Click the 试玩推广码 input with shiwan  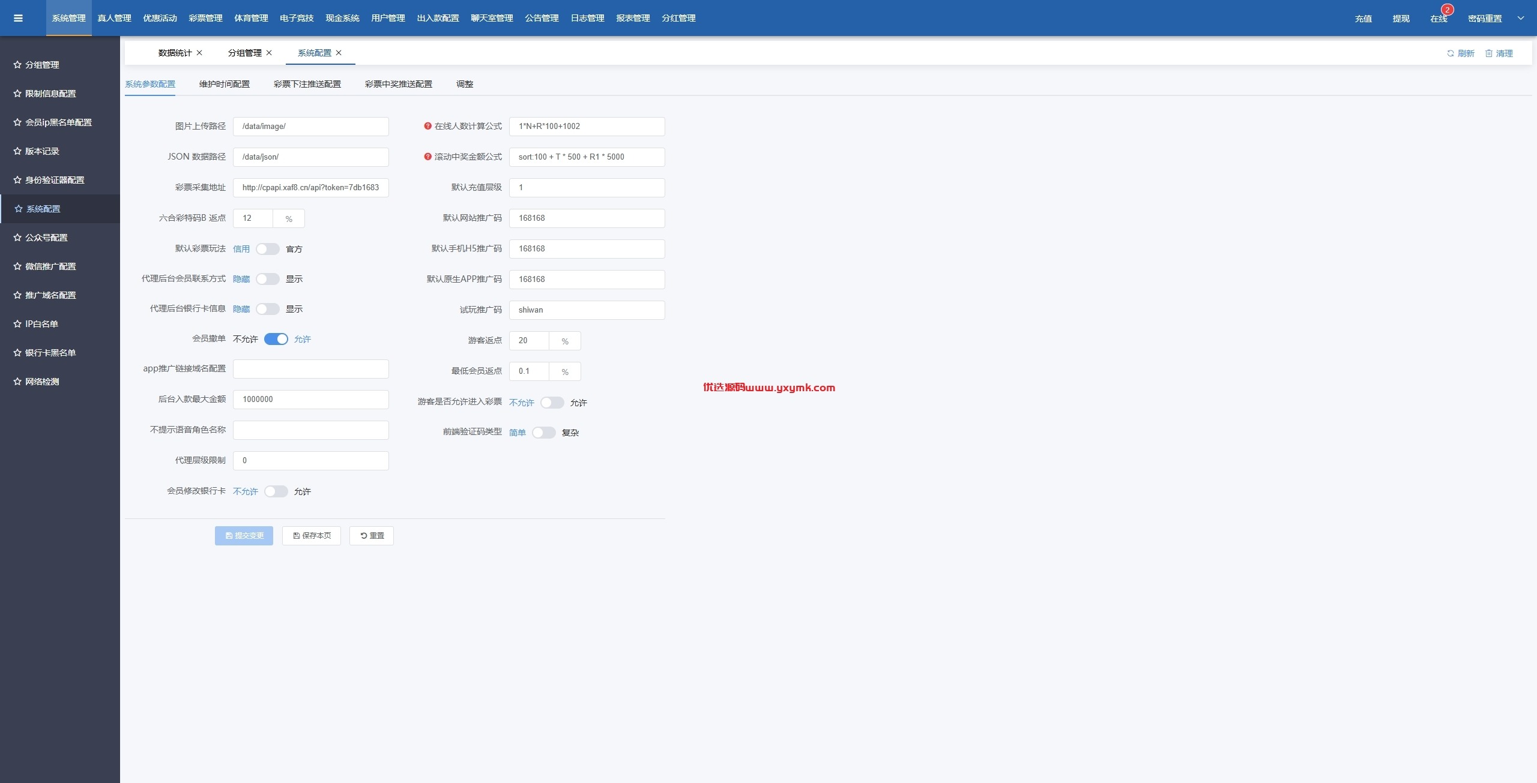587,310
